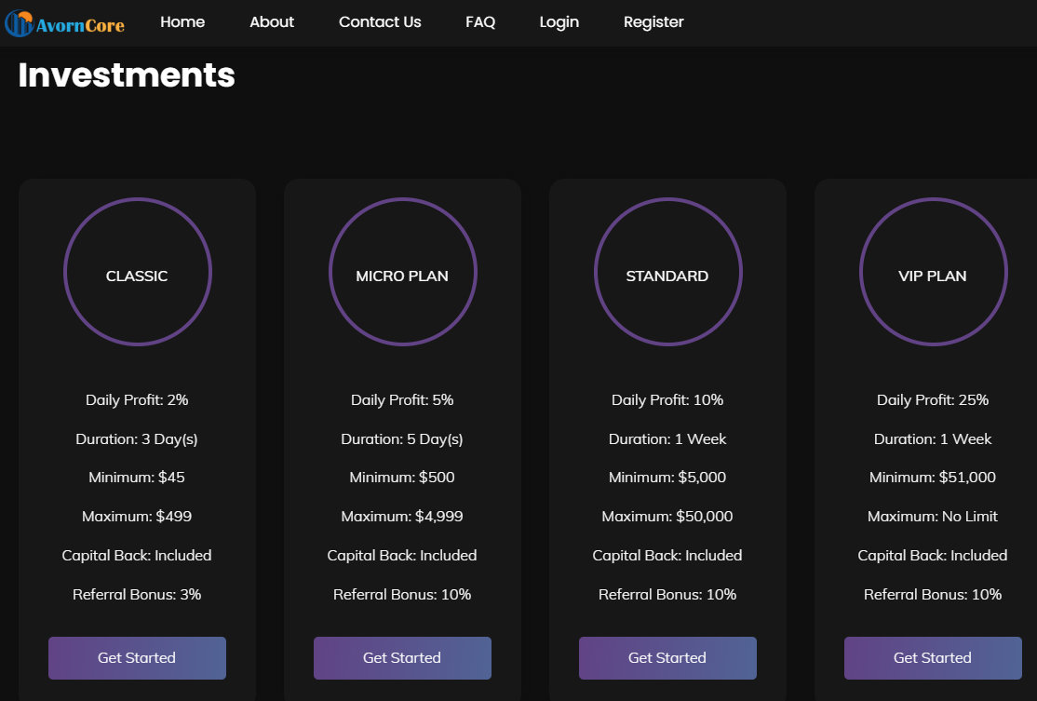Open the Home menu item
Image resolution: width=1037 pixels, height=701 pixels.
(182, 22)
